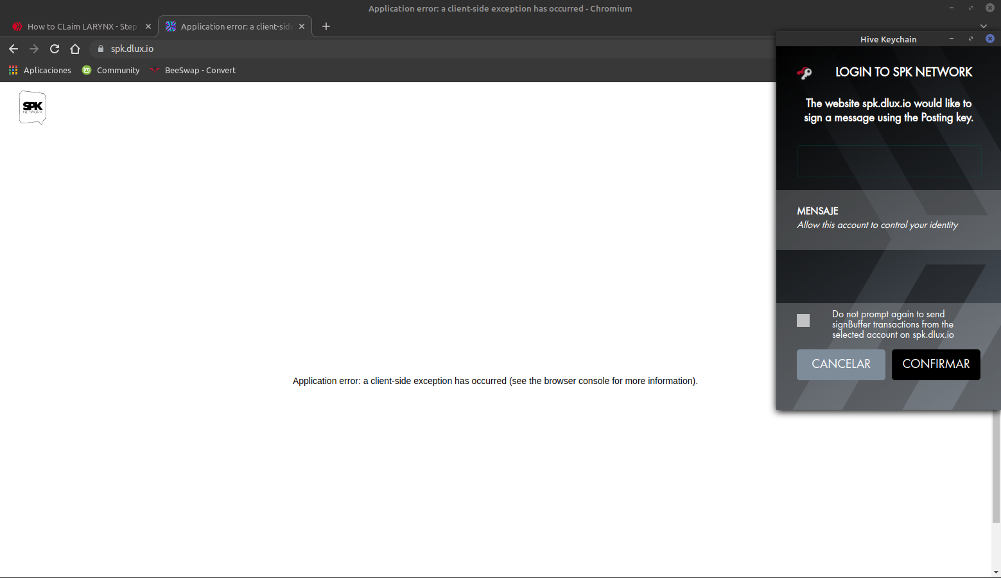Viewport: 1001px width, 578px height.
Task: Click the Application error message text
Action: (x=495, y=381)
